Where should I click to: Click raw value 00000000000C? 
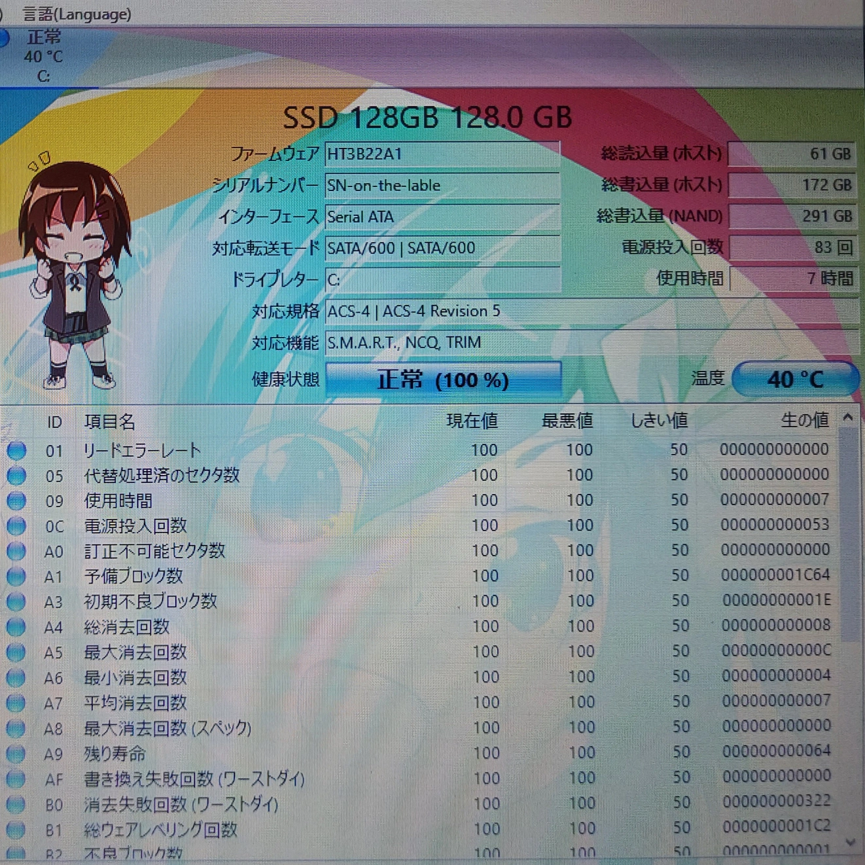(x=776, y=650)
